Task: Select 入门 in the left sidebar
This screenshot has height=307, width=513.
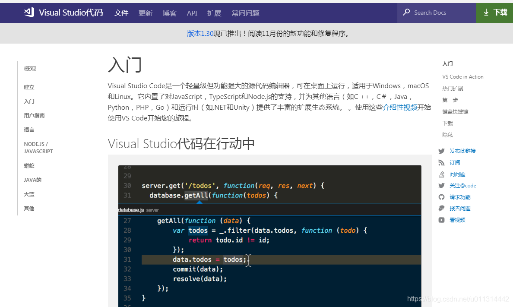Action: [x=29, y=101]
